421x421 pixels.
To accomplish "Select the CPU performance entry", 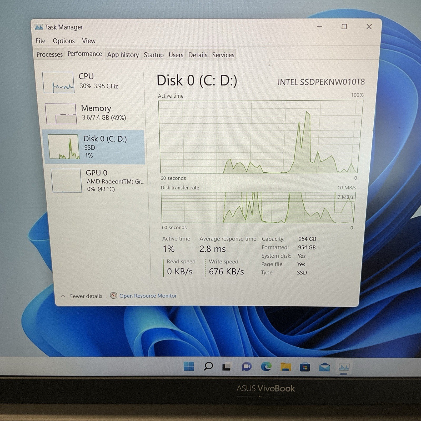I will click(x=92, y=82).
